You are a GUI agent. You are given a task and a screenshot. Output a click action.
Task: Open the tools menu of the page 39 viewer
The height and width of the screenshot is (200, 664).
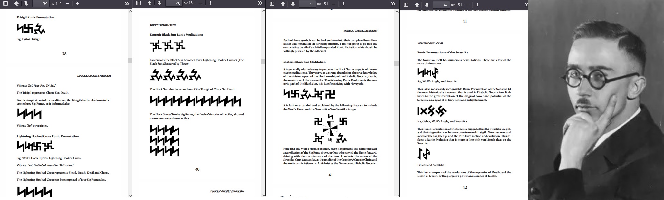[x=127, y=4]
